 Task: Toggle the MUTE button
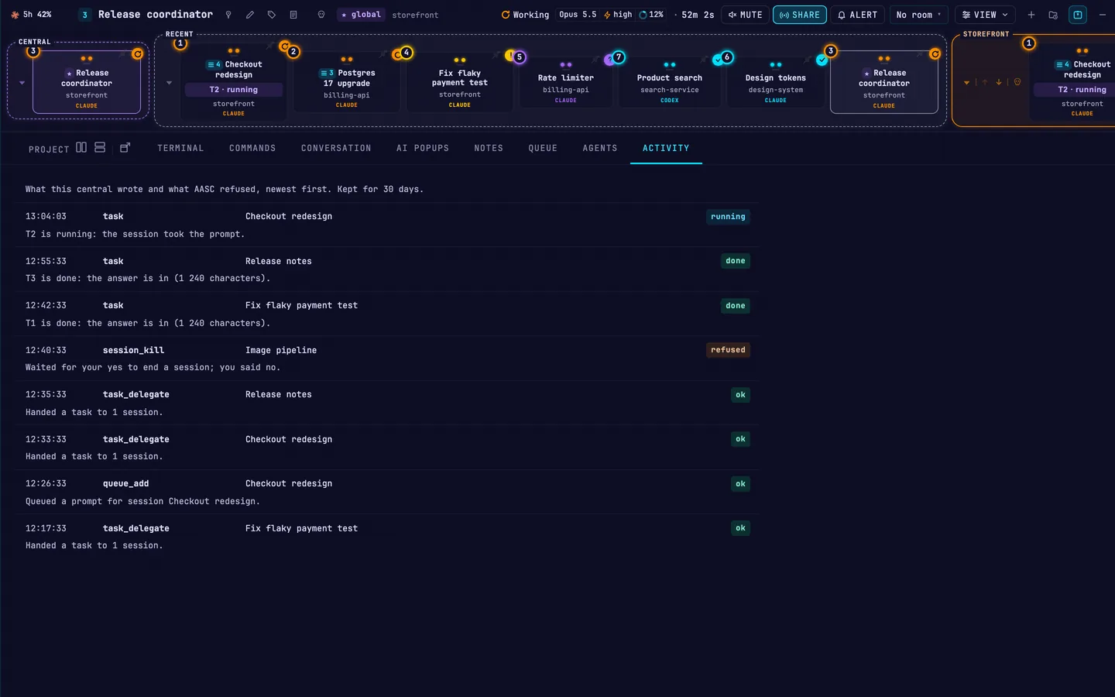745,15
